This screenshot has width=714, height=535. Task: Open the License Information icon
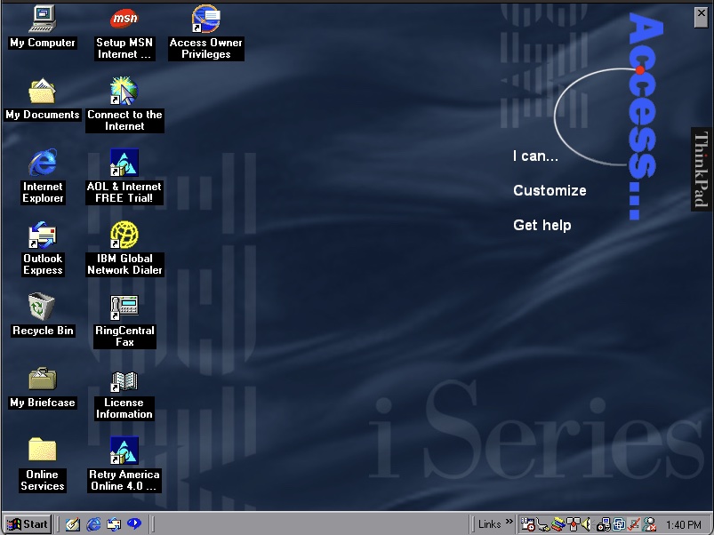click(124, 380)
